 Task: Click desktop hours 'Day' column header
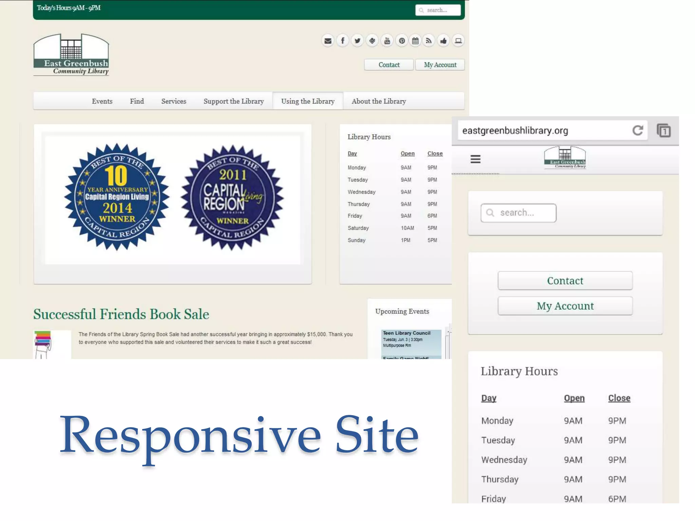(352, 154)
